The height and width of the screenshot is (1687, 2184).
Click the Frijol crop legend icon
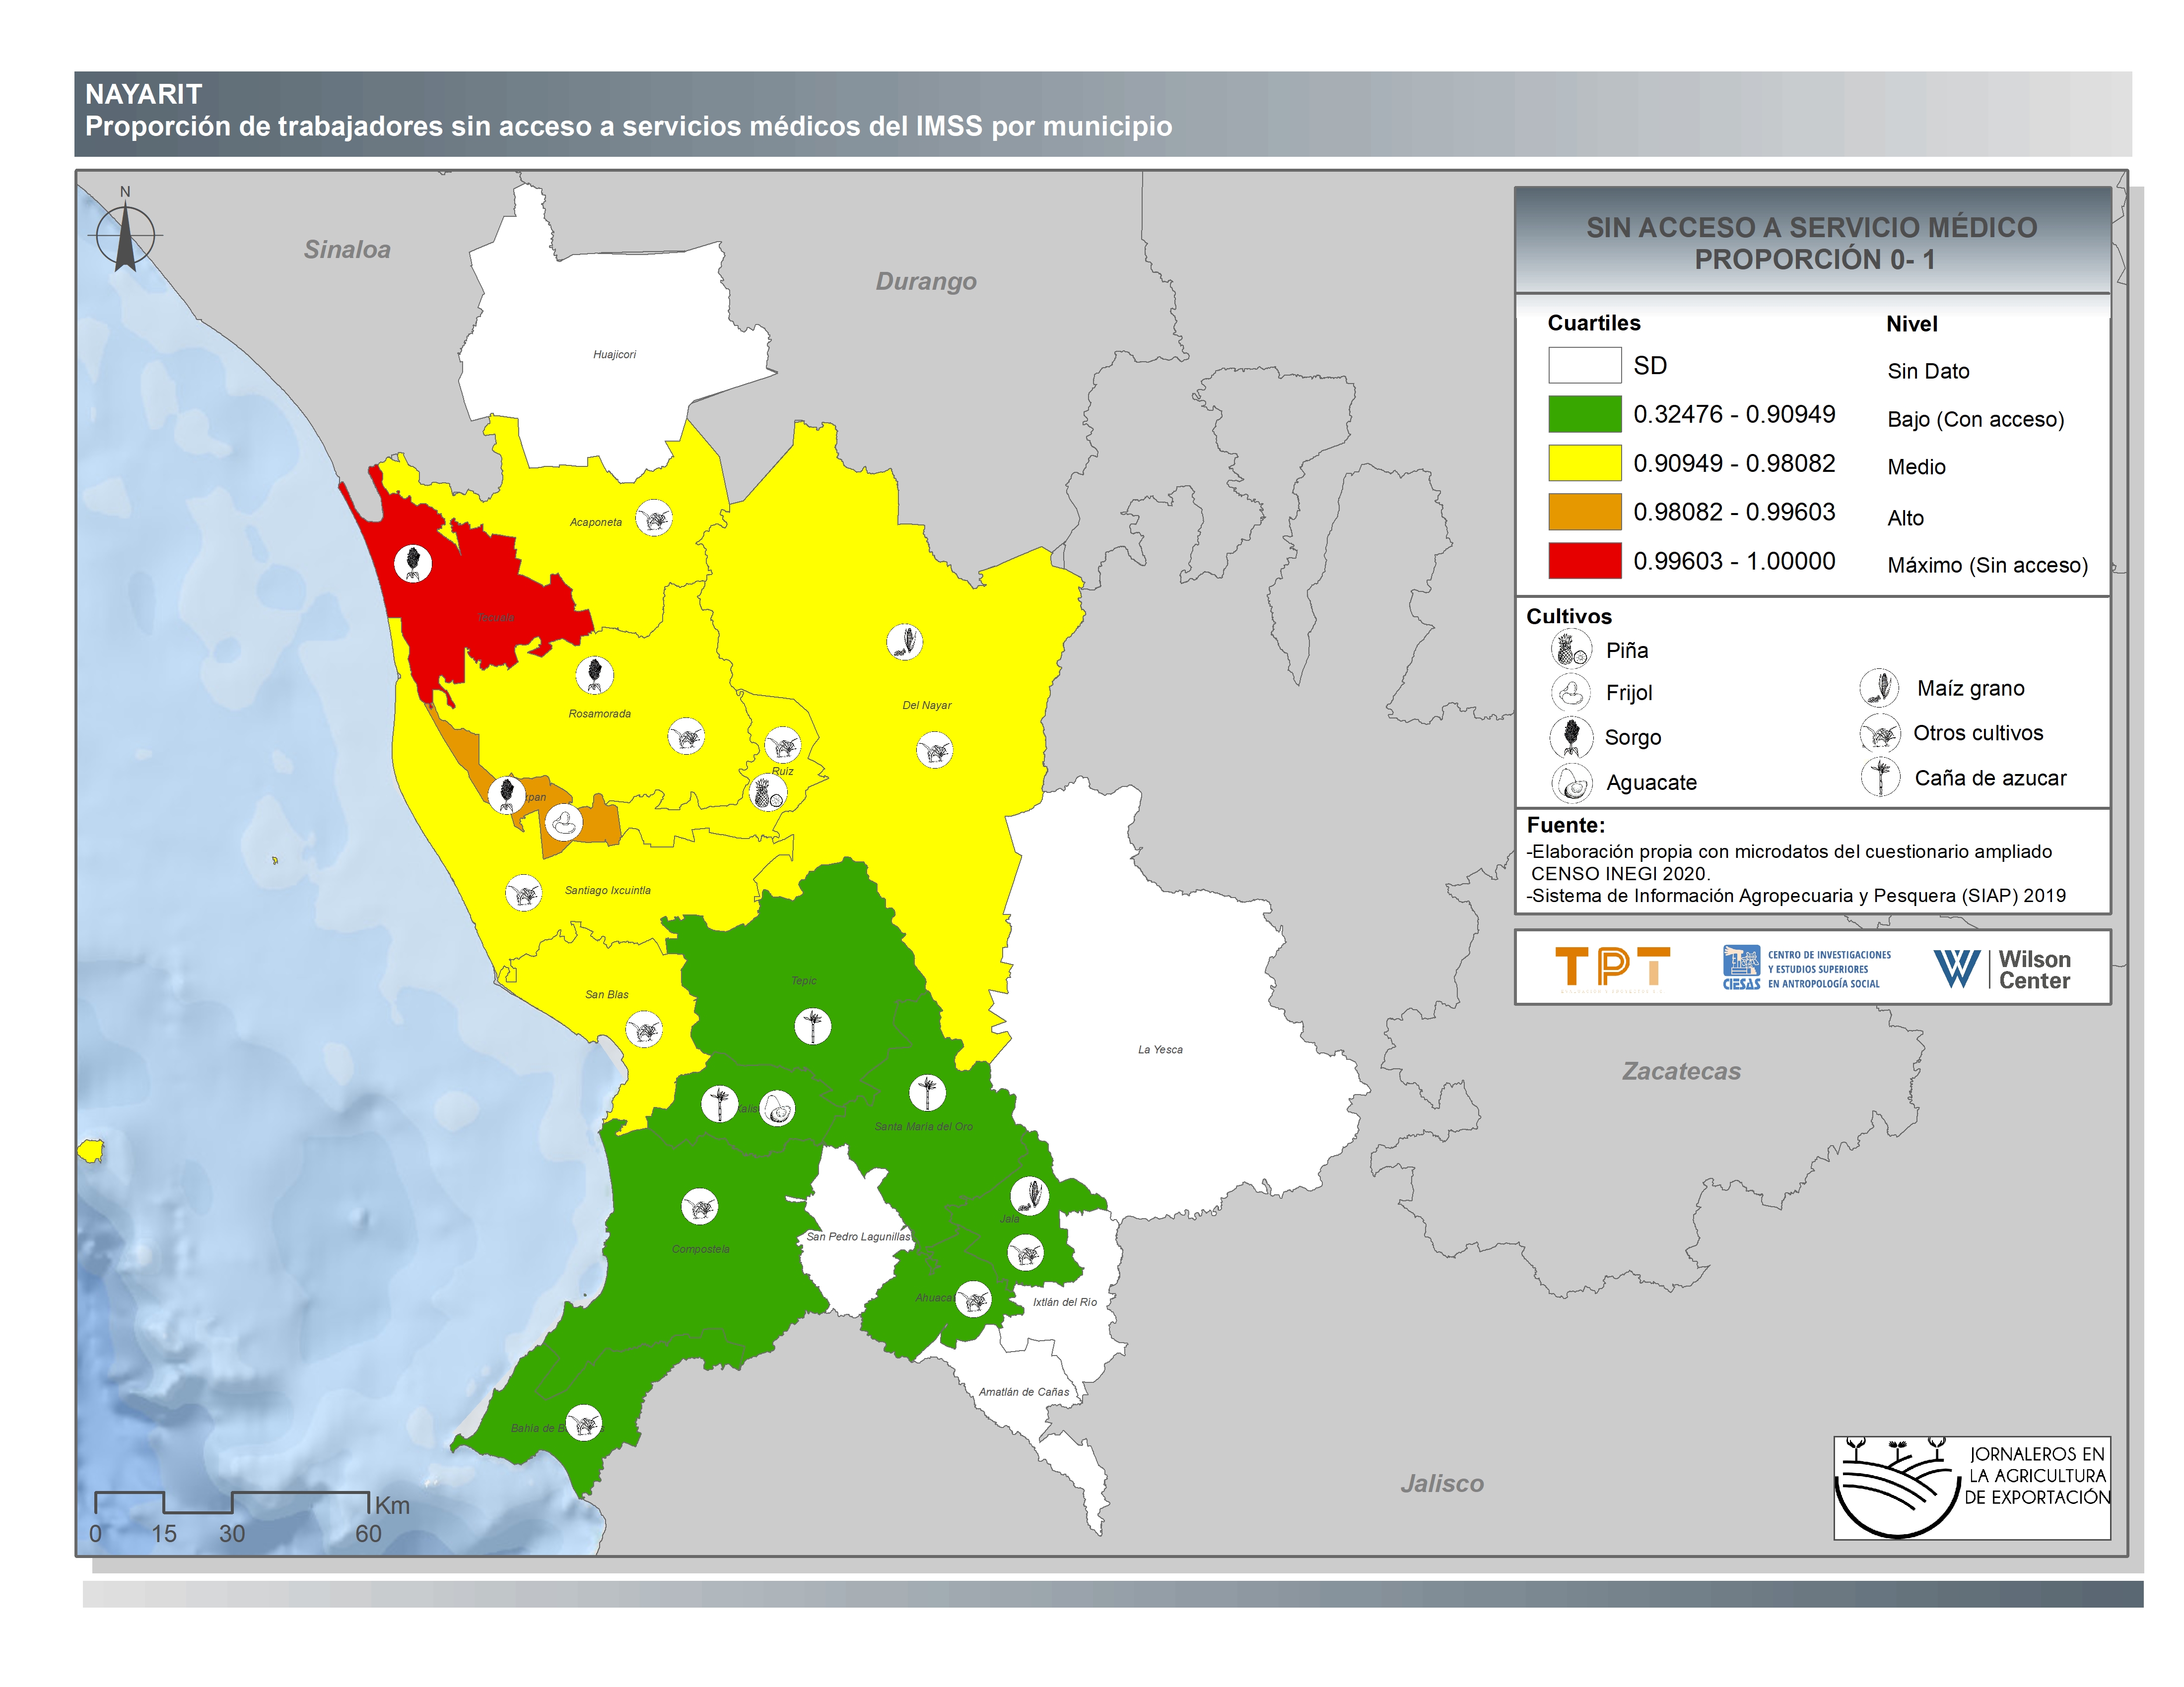click(1570, 692)
